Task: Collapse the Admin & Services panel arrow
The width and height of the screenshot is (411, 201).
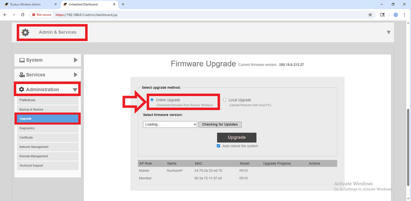Action: pyautogui.click(x=388, y=32)
